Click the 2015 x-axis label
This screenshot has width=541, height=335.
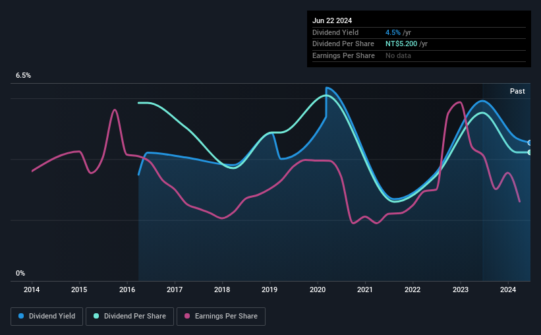(x=79, y=289)
